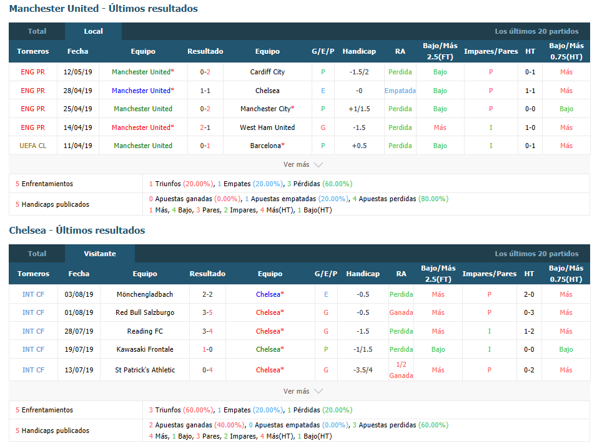The width and height of the screenshot is (597, 448).
Task: Click the '1/2 Ganada' RA cell
Action: coord(401,370)
